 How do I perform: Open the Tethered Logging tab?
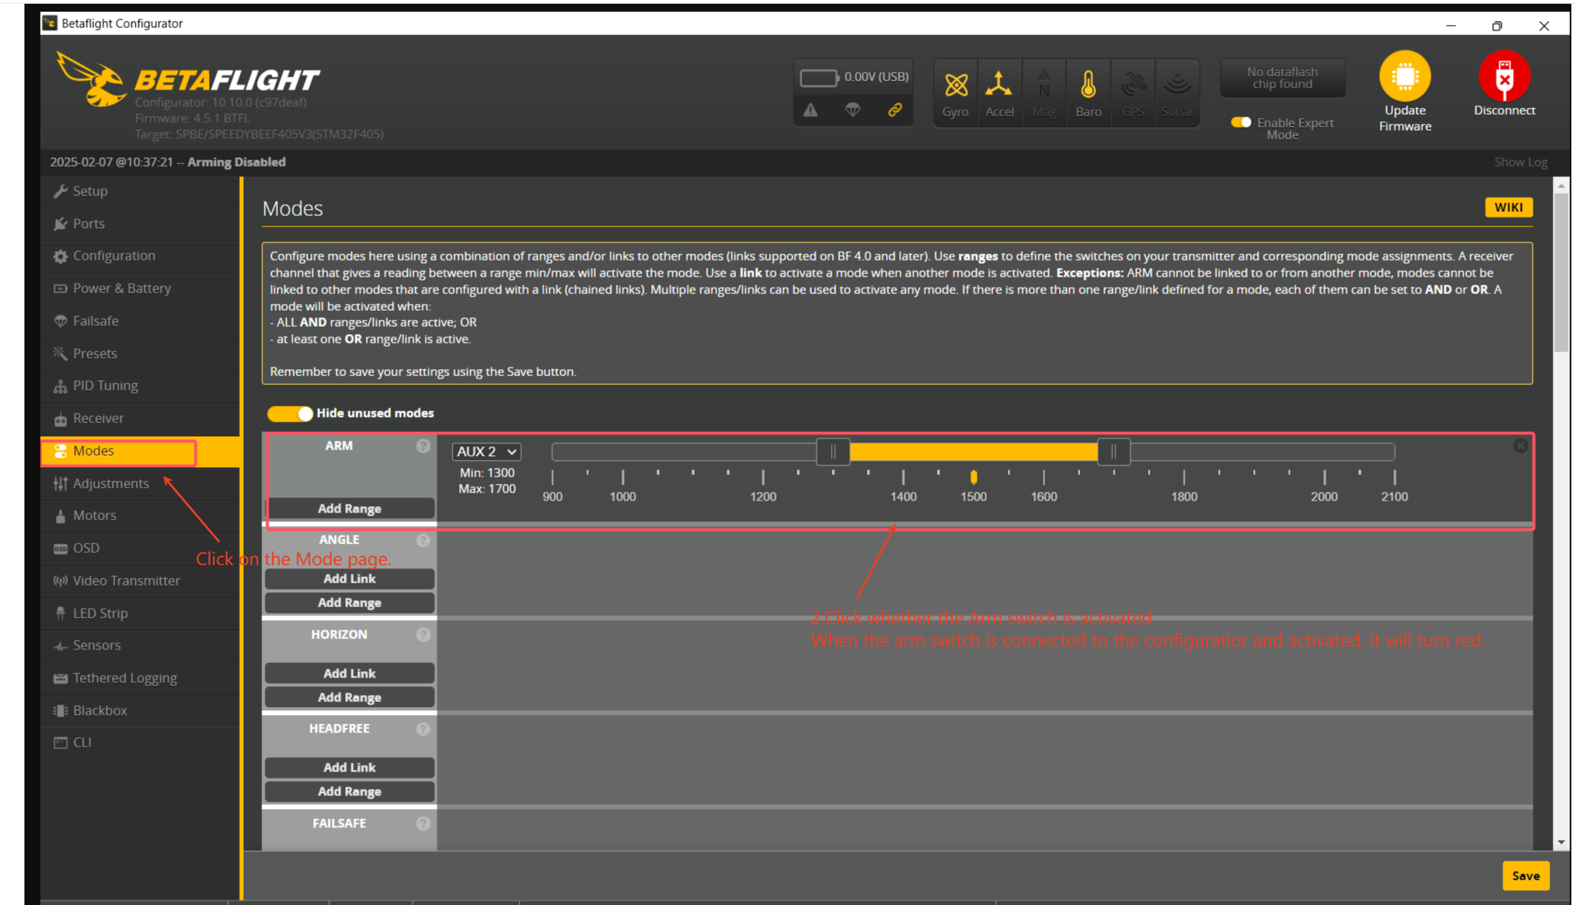coord(140,678)
